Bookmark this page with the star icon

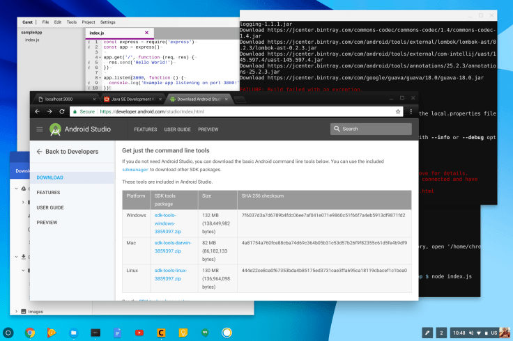tap(398, 111)
